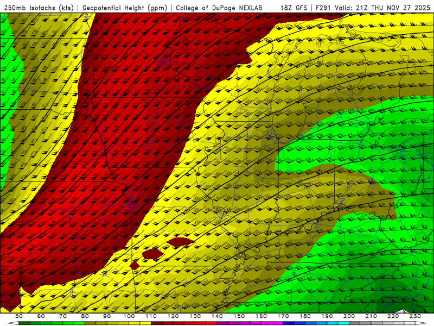Click the 170 label on the color scale

click(x=283, y=316)
